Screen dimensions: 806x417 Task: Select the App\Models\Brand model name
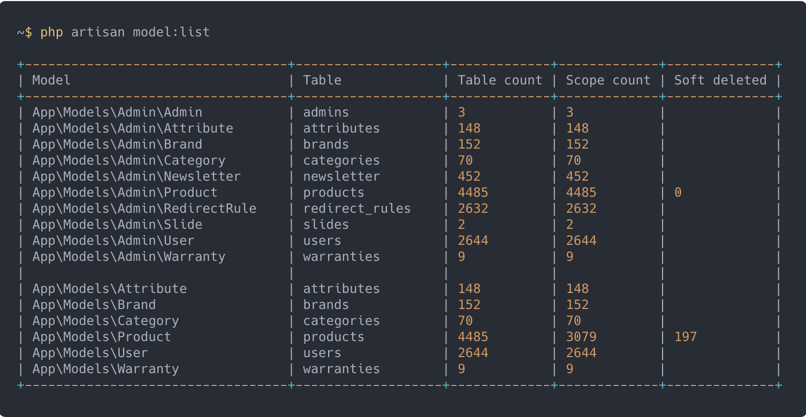pyautogui.click(x=94, y=305)
